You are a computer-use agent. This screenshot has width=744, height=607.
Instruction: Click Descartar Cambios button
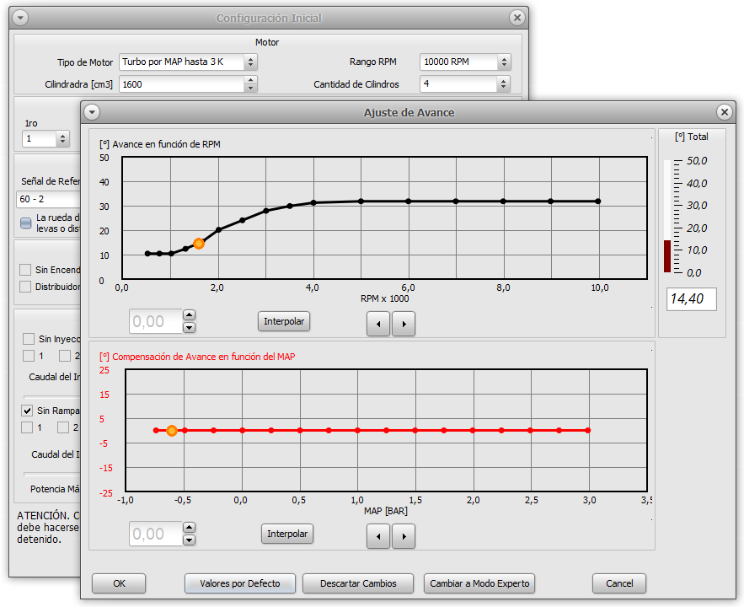click(358, 583)
